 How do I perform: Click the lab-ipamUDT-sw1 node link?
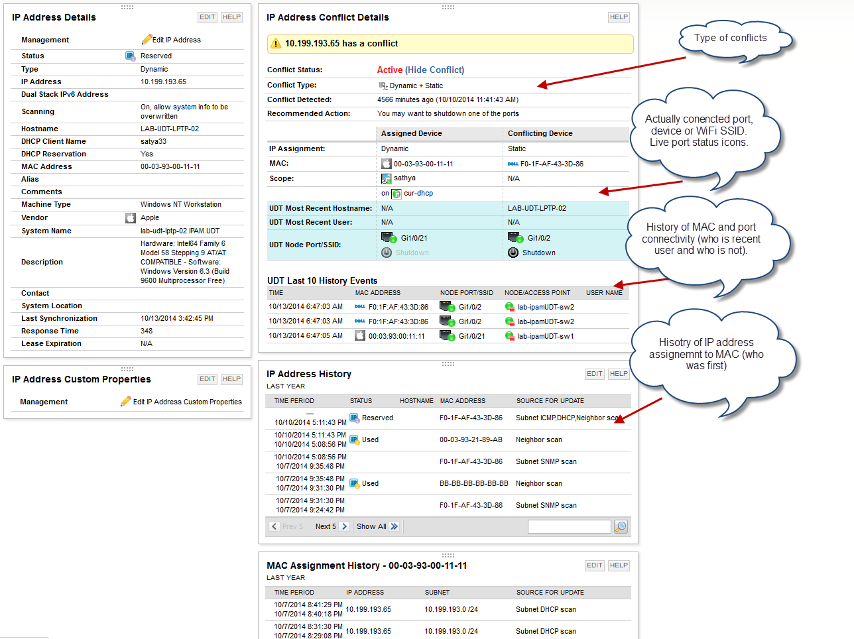(x=546, y=336)
